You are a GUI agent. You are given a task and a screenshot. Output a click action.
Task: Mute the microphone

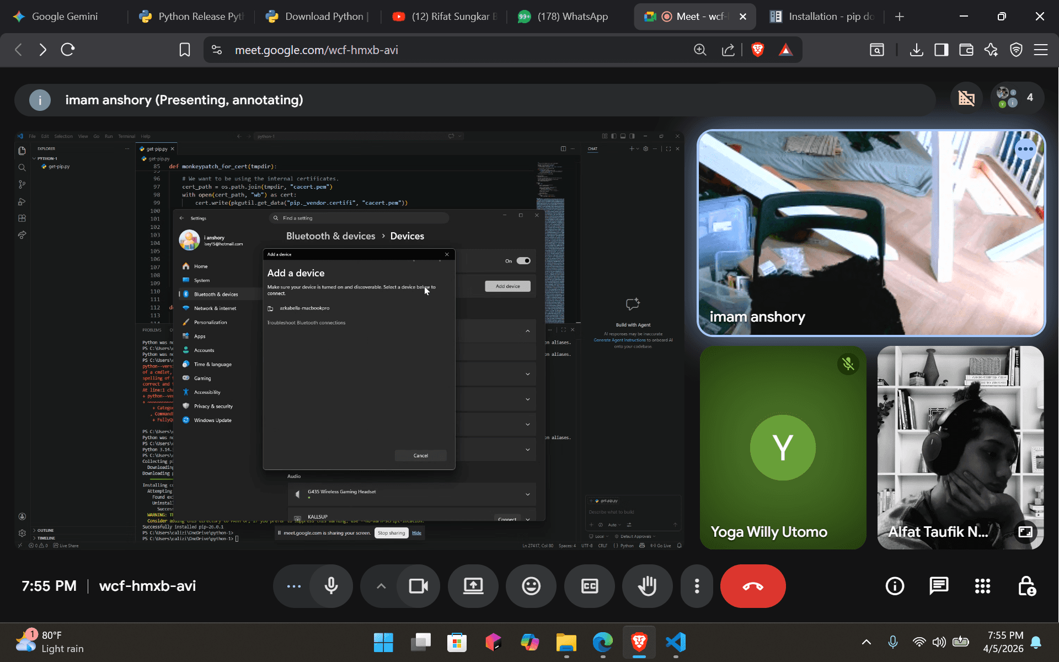pyautogui.click(x=331, y=586)
